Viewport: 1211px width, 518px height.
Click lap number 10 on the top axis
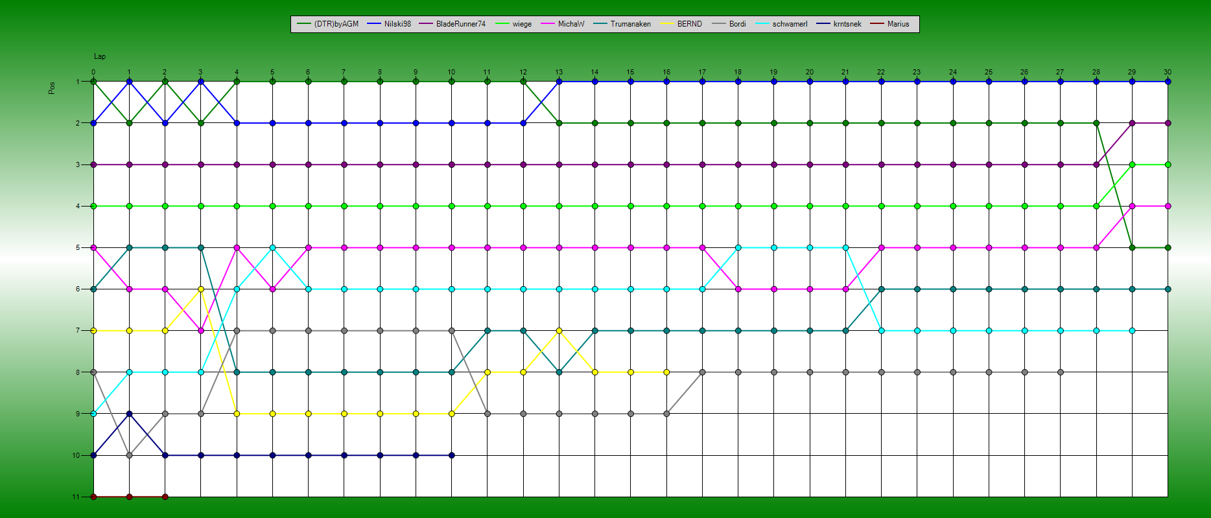pyautogui.click(x=451, y=73)
